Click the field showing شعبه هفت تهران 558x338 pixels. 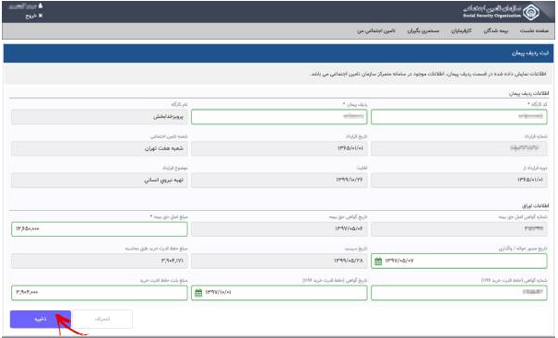100,148
